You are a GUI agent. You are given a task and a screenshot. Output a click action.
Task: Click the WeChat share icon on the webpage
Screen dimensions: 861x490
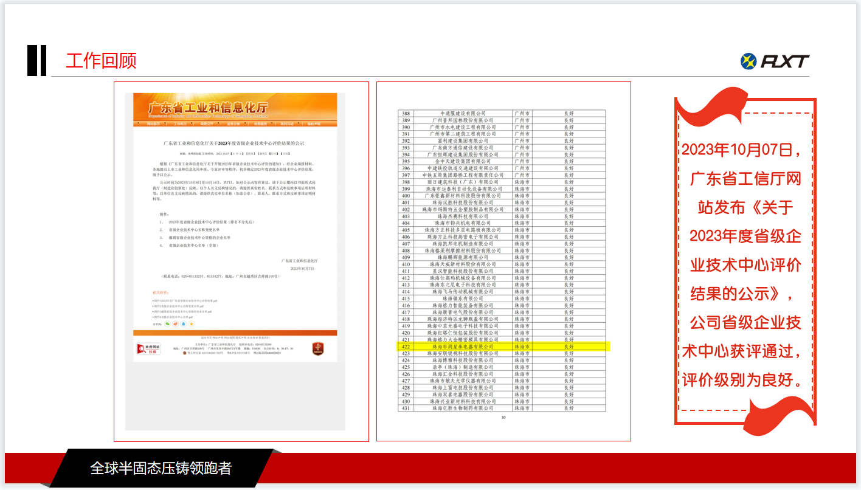point(168,324)
